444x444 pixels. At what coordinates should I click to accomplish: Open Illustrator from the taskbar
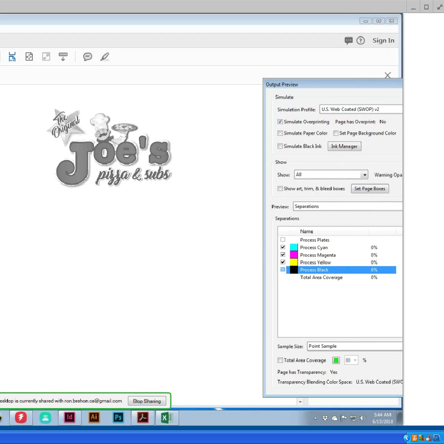tap(94, 418)
